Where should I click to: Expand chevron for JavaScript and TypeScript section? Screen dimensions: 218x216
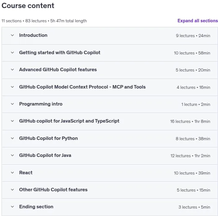point(12,121)
